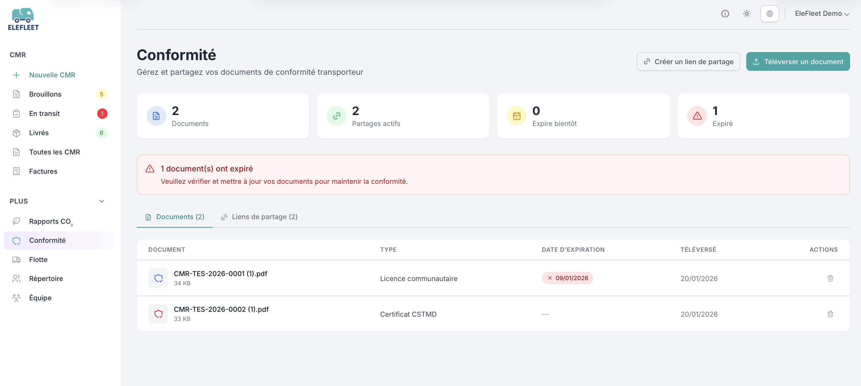This screenshot has height=386, width=861.
Task: Click the EleFleet truck logo
Action: [23, 19]
